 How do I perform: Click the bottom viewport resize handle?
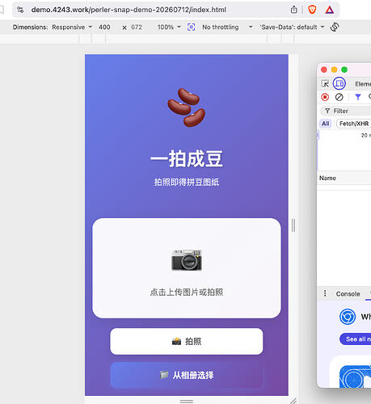187,401
